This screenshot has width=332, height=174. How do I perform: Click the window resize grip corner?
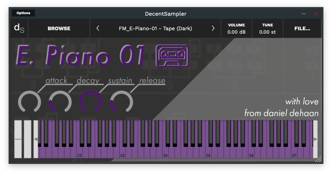click(x=318, y=159)
